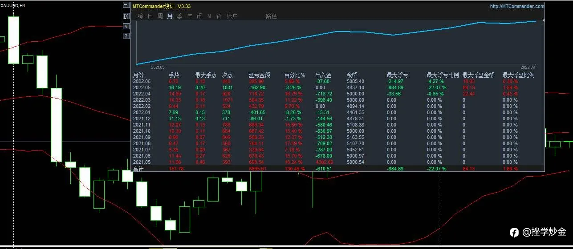Switch to the 日 daily tab
This screenshot has width=573, height=249.
point(150,16)
